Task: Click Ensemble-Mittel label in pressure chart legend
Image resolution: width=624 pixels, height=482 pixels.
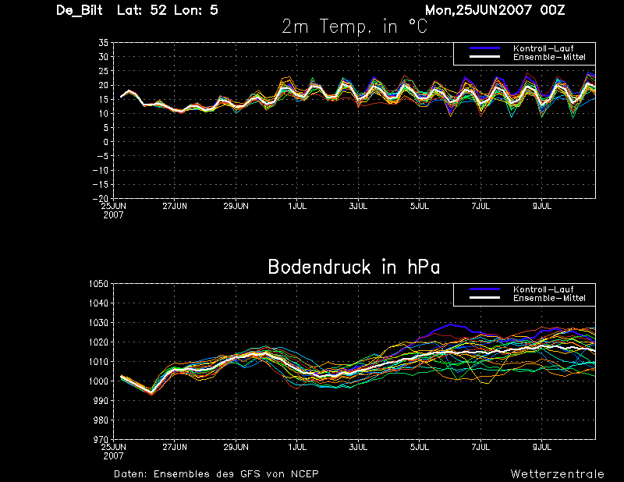Action: [548, 298]
